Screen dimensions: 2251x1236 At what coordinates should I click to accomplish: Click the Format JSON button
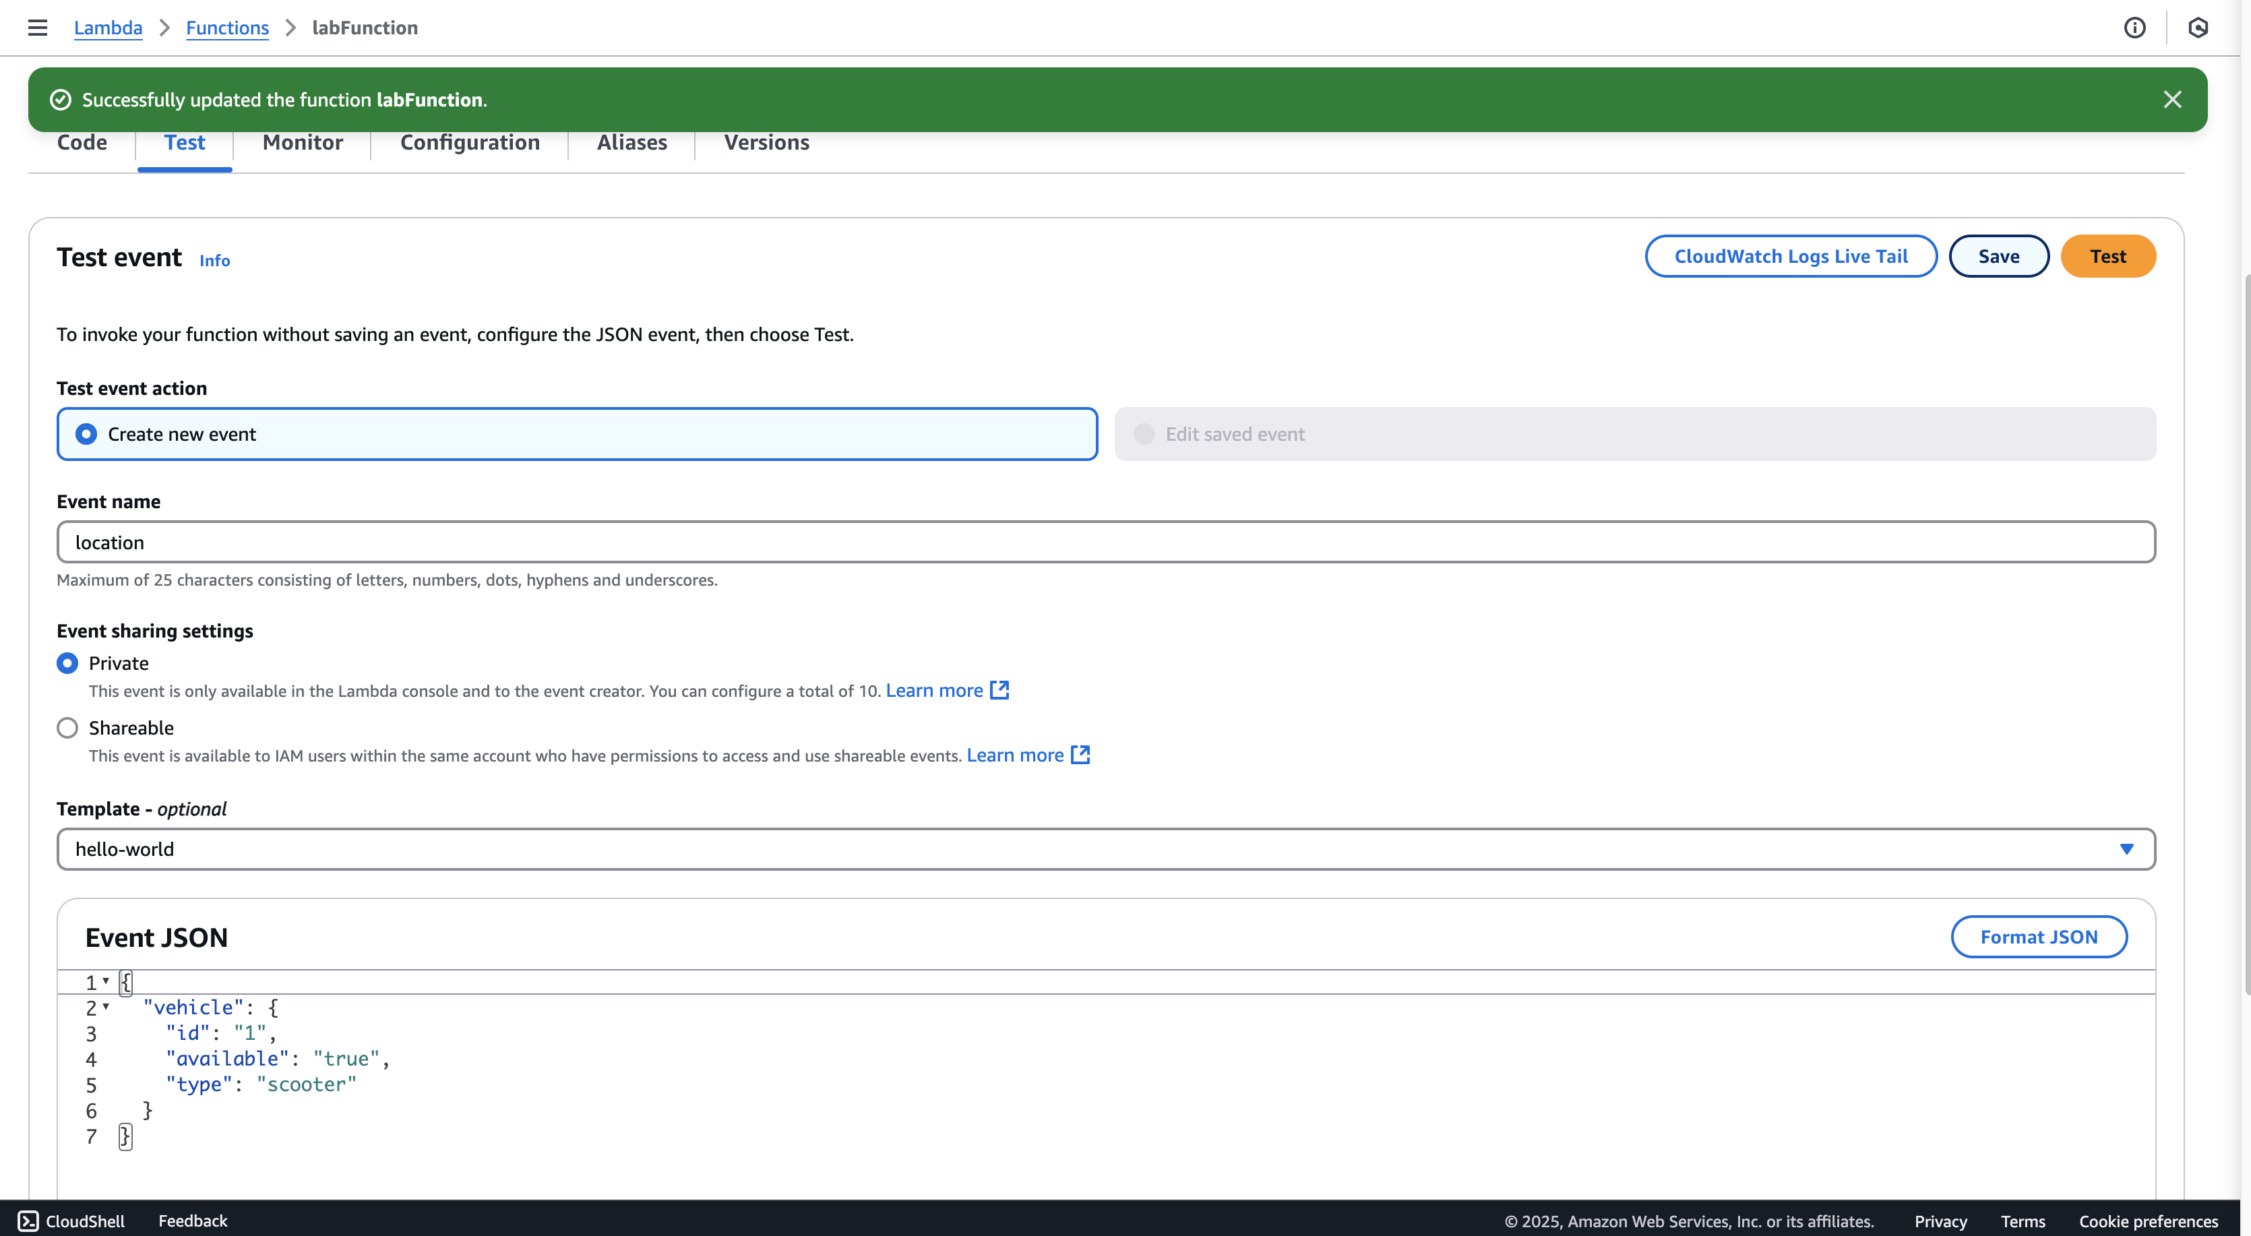click(2039, 937)
